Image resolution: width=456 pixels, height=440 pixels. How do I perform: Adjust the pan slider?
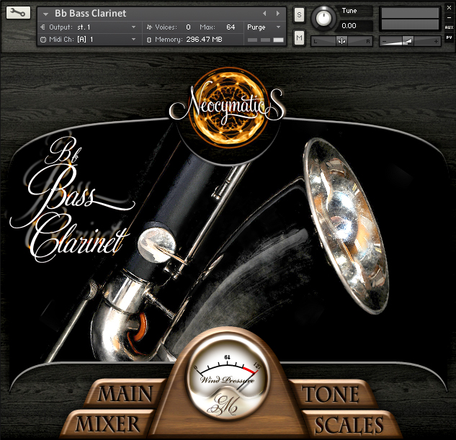[341, 41]
